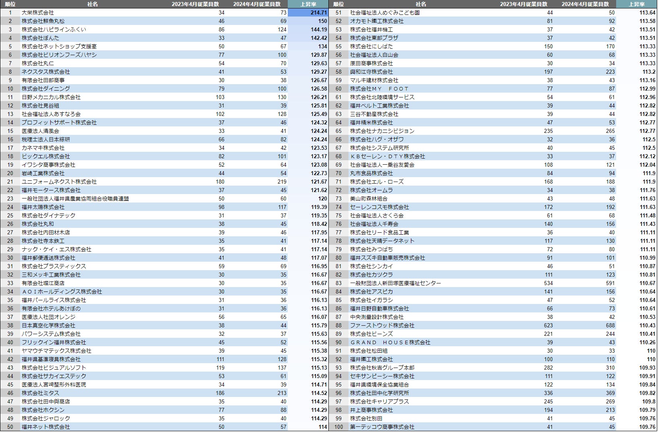
Task: Click rank number 75 beside 社会福祉法人さくら会
Action: [338, 215]
